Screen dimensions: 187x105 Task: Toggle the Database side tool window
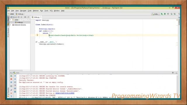179,21
